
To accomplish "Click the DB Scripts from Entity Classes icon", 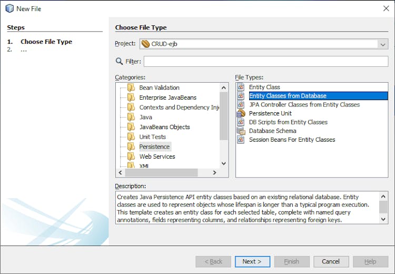I will point(241,122).
